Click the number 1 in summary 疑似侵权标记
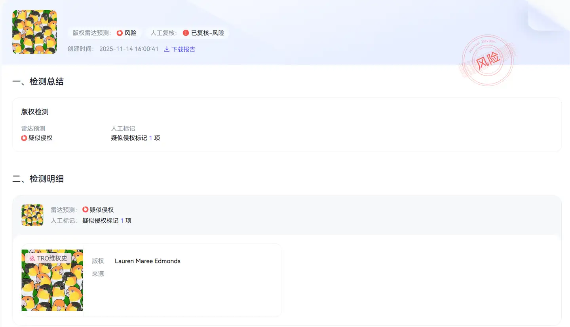Viewport: 570px width, 327px height. coord(151,138)
